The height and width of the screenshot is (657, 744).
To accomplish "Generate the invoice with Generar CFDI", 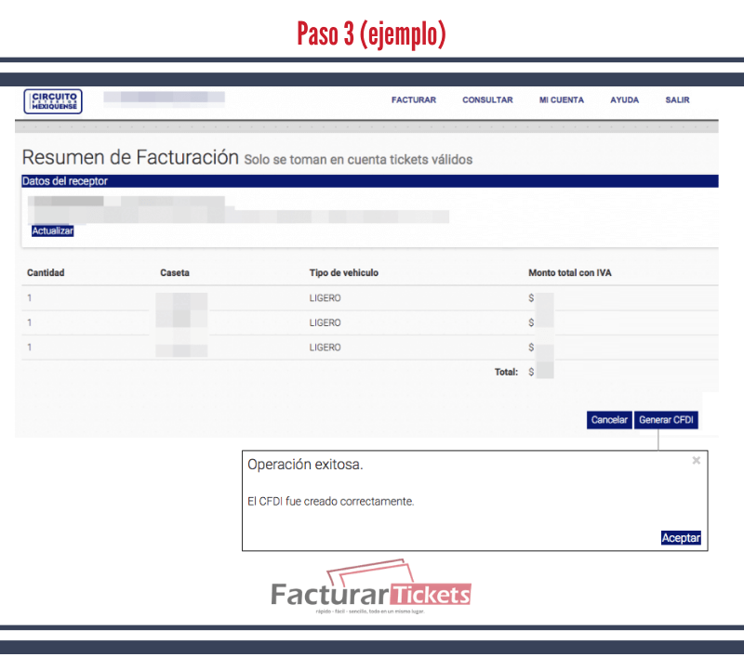I will (x=666, y=420).
